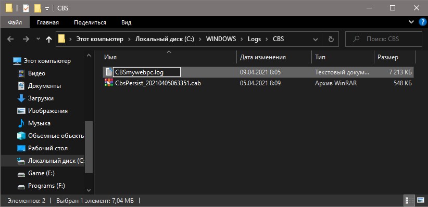Click the Programs (F:) drive icon
The width and height of the screenshot is (428, 207).
pos(21,186)
